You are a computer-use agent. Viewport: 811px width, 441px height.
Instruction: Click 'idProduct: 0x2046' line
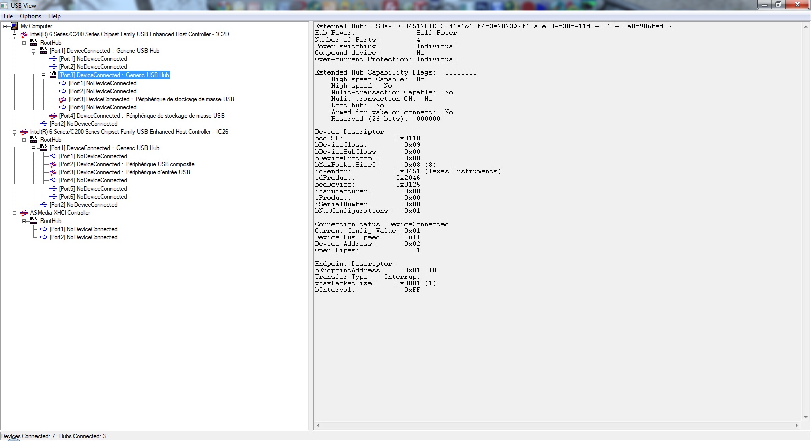point(367,178)
